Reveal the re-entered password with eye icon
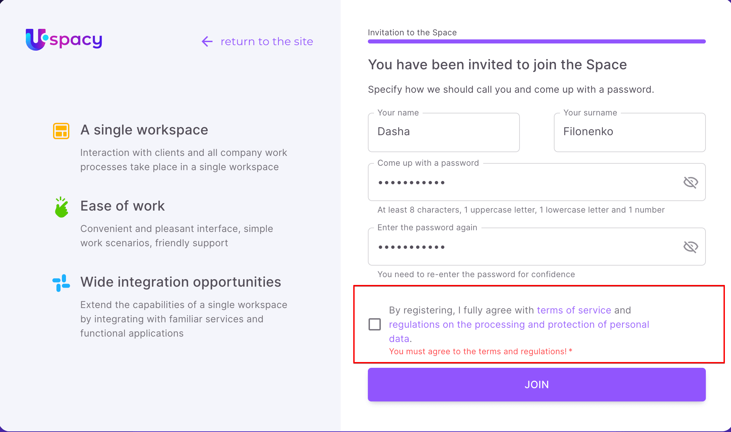Viewport: 731px width, 432px height. coord(691,247)
